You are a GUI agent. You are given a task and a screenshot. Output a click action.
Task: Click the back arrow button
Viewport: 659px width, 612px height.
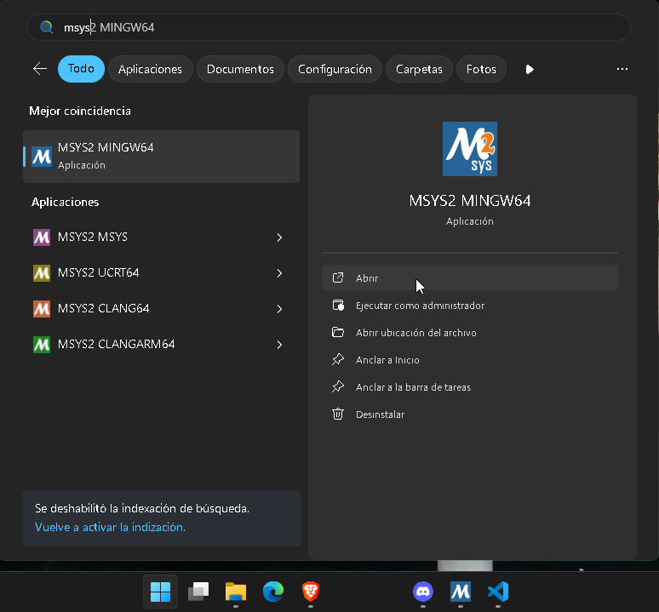[40, 69]
